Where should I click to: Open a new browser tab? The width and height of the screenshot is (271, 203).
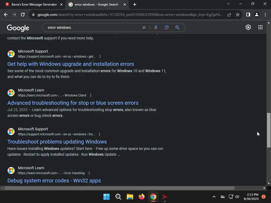point(135,4)
